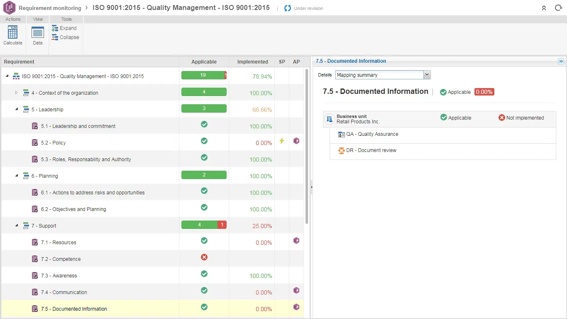Viewport: 567px width, 319px height.
Task: Open the Mapping summary details dropdown
Action: pyautogui.click(x=427, y=75)
